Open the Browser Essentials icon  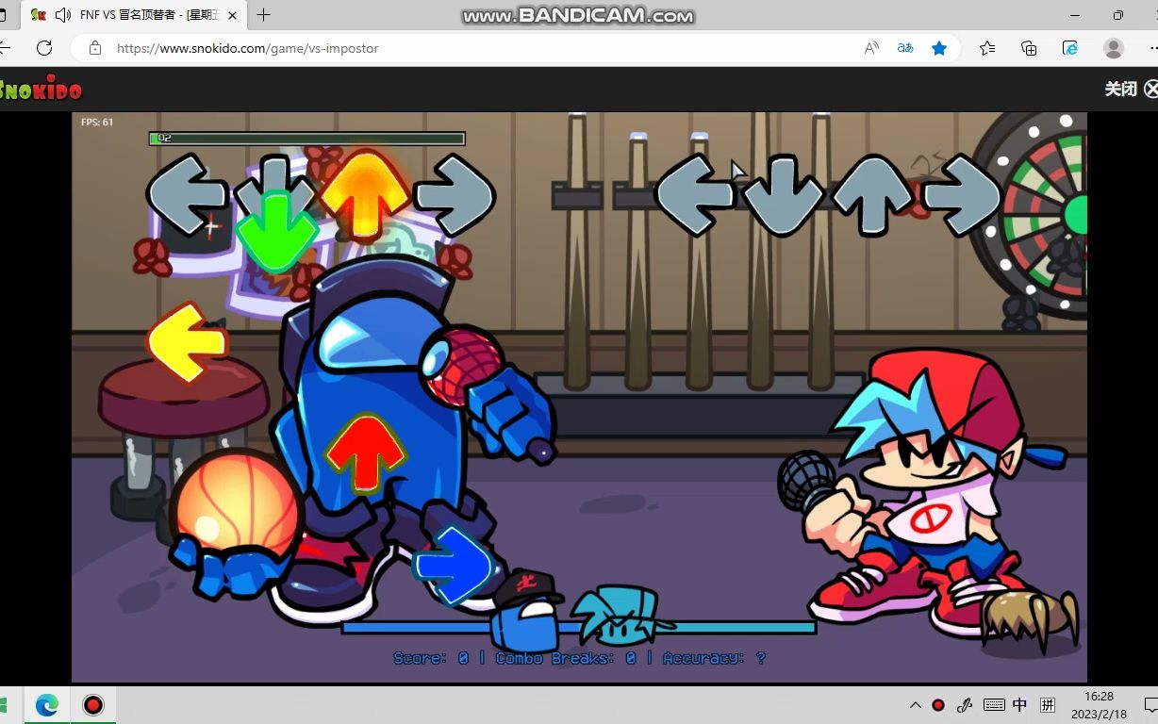click(1070, 48)
